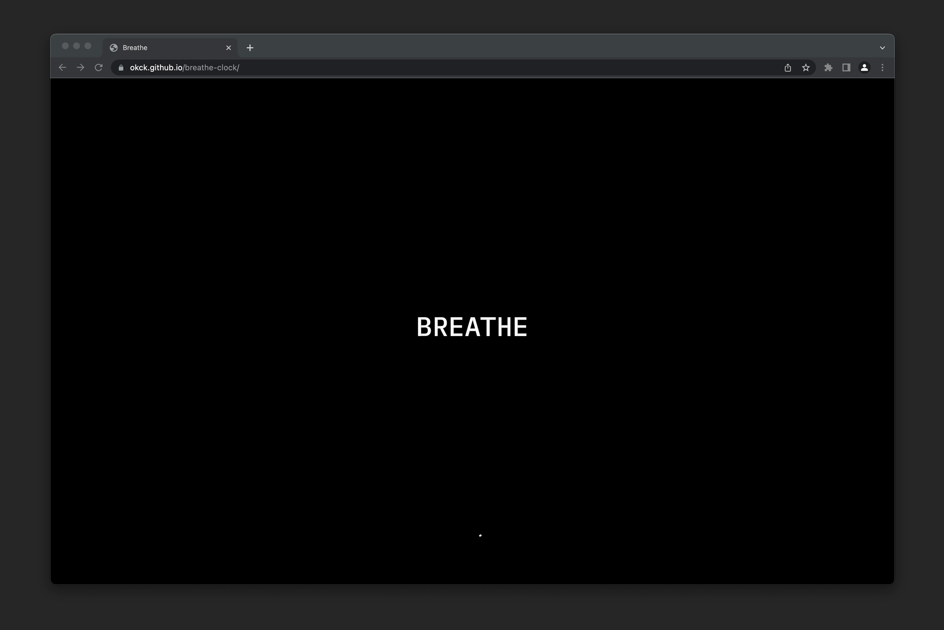The width and height of the screenshot is (944, 630).
Task: Click the sidebar toggle icon
Action: coord(846,67)
